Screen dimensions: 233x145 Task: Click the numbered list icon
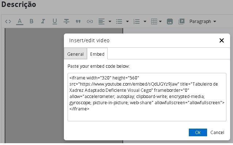137,21
